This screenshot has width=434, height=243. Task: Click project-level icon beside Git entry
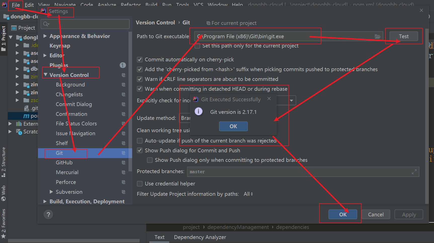[123, 153]
